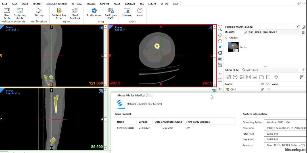Screen dimensions: 307x153
Task: Open Configure PACS settings
Action: click(111, 13)
